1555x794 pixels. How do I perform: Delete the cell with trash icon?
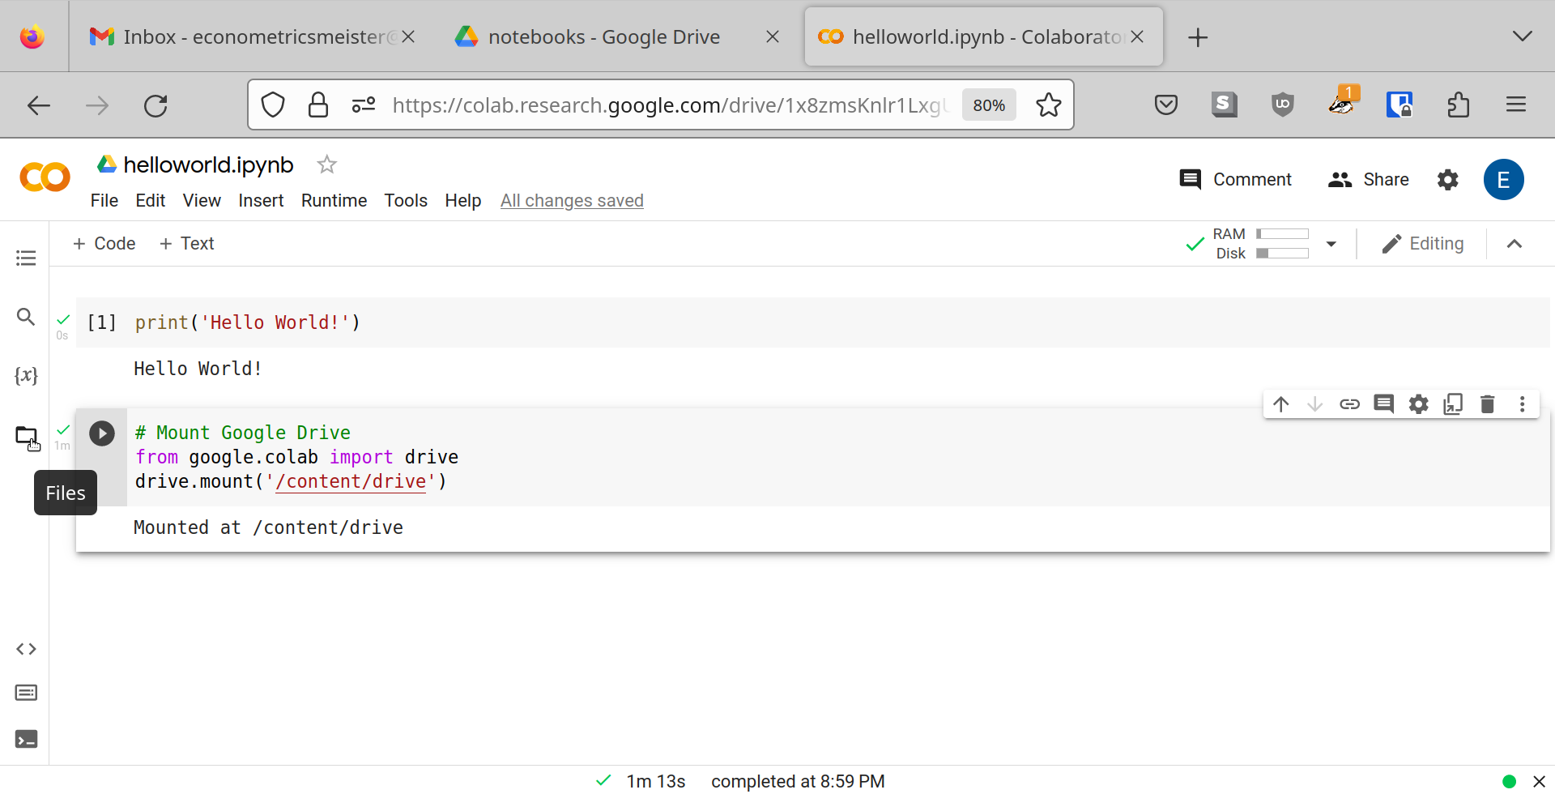[1488, 403]
